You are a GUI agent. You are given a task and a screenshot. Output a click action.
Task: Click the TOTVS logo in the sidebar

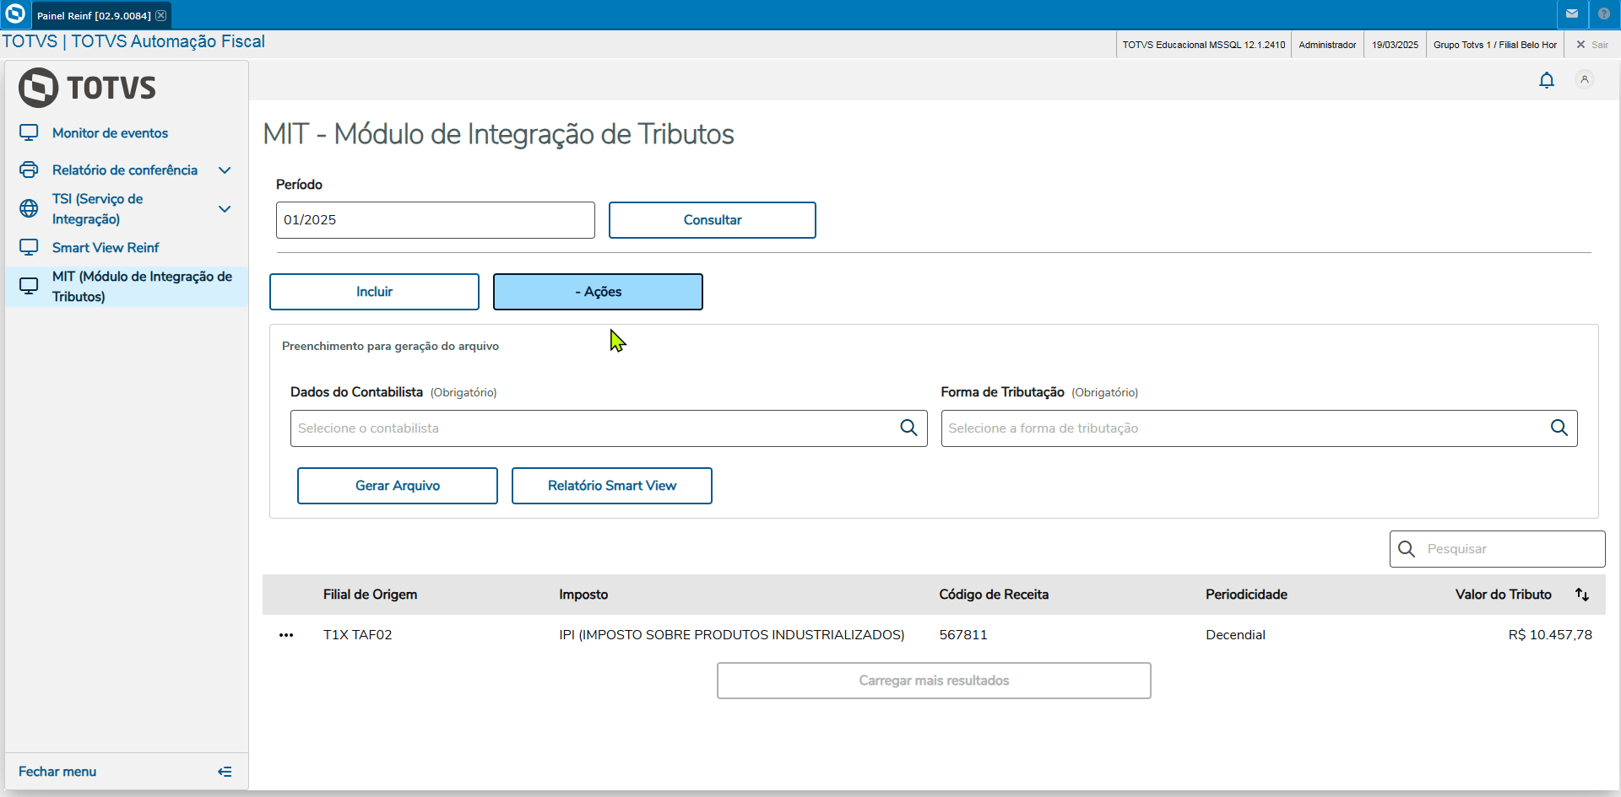[87, 87]
